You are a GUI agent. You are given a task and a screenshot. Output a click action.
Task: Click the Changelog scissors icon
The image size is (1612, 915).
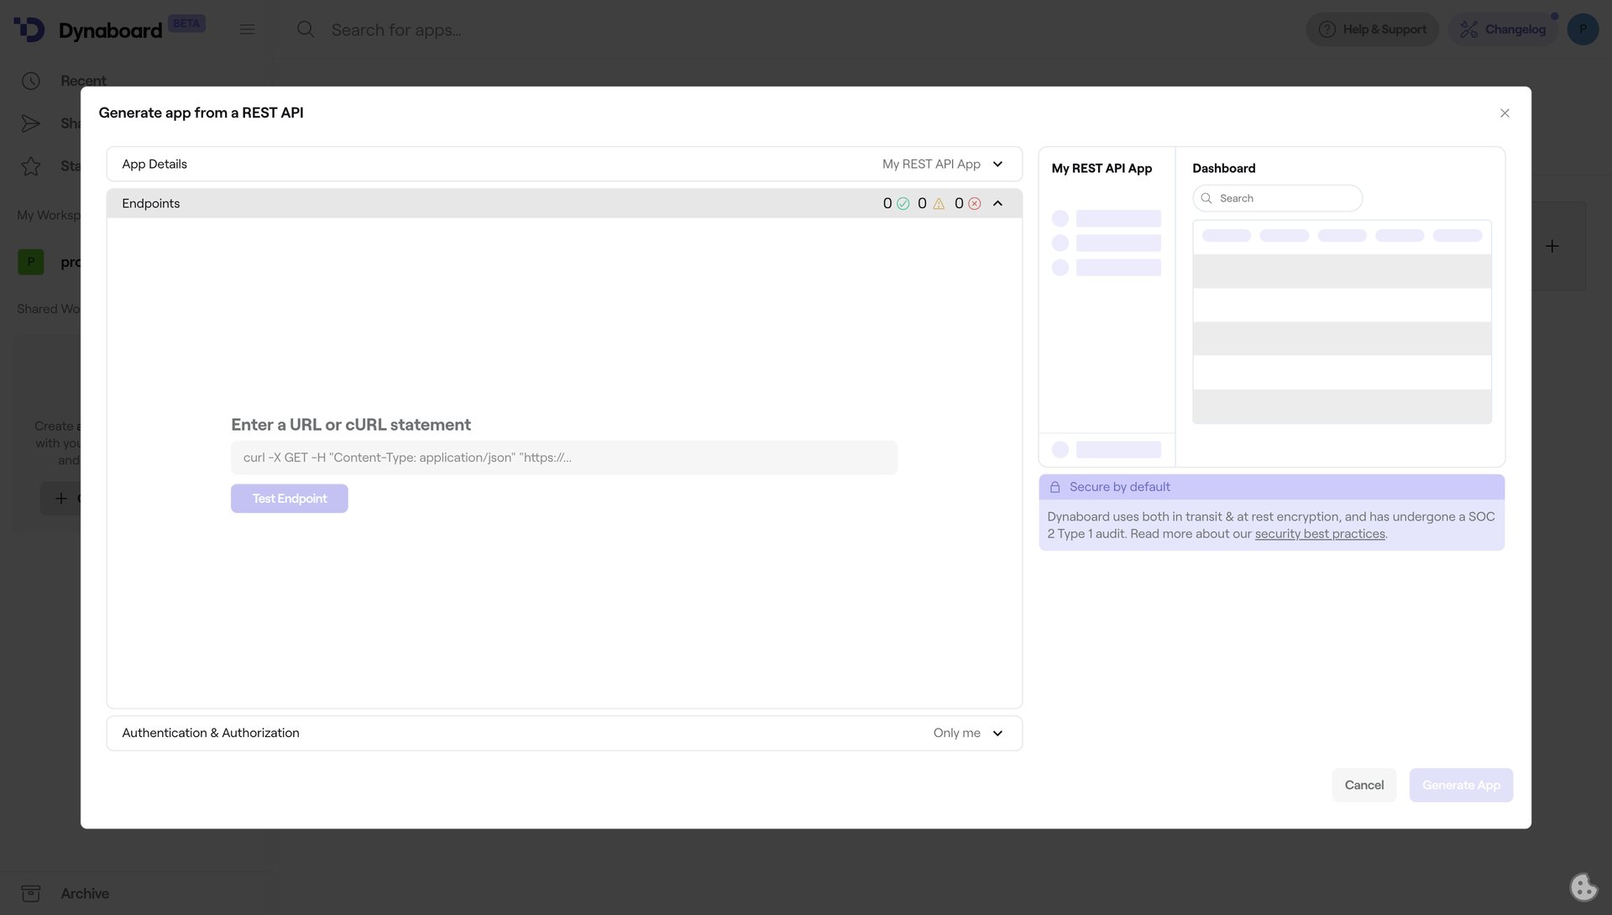click(1469, 29)
